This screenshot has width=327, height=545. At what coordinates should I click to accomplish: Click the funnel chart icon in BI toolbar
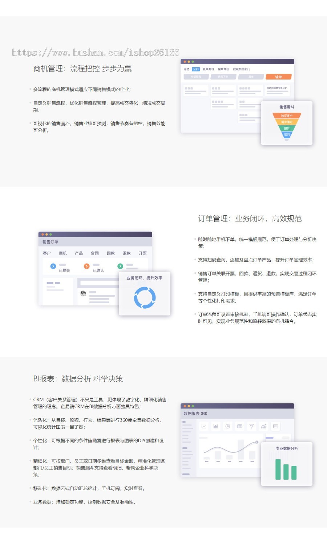click(x=251, y=426)
